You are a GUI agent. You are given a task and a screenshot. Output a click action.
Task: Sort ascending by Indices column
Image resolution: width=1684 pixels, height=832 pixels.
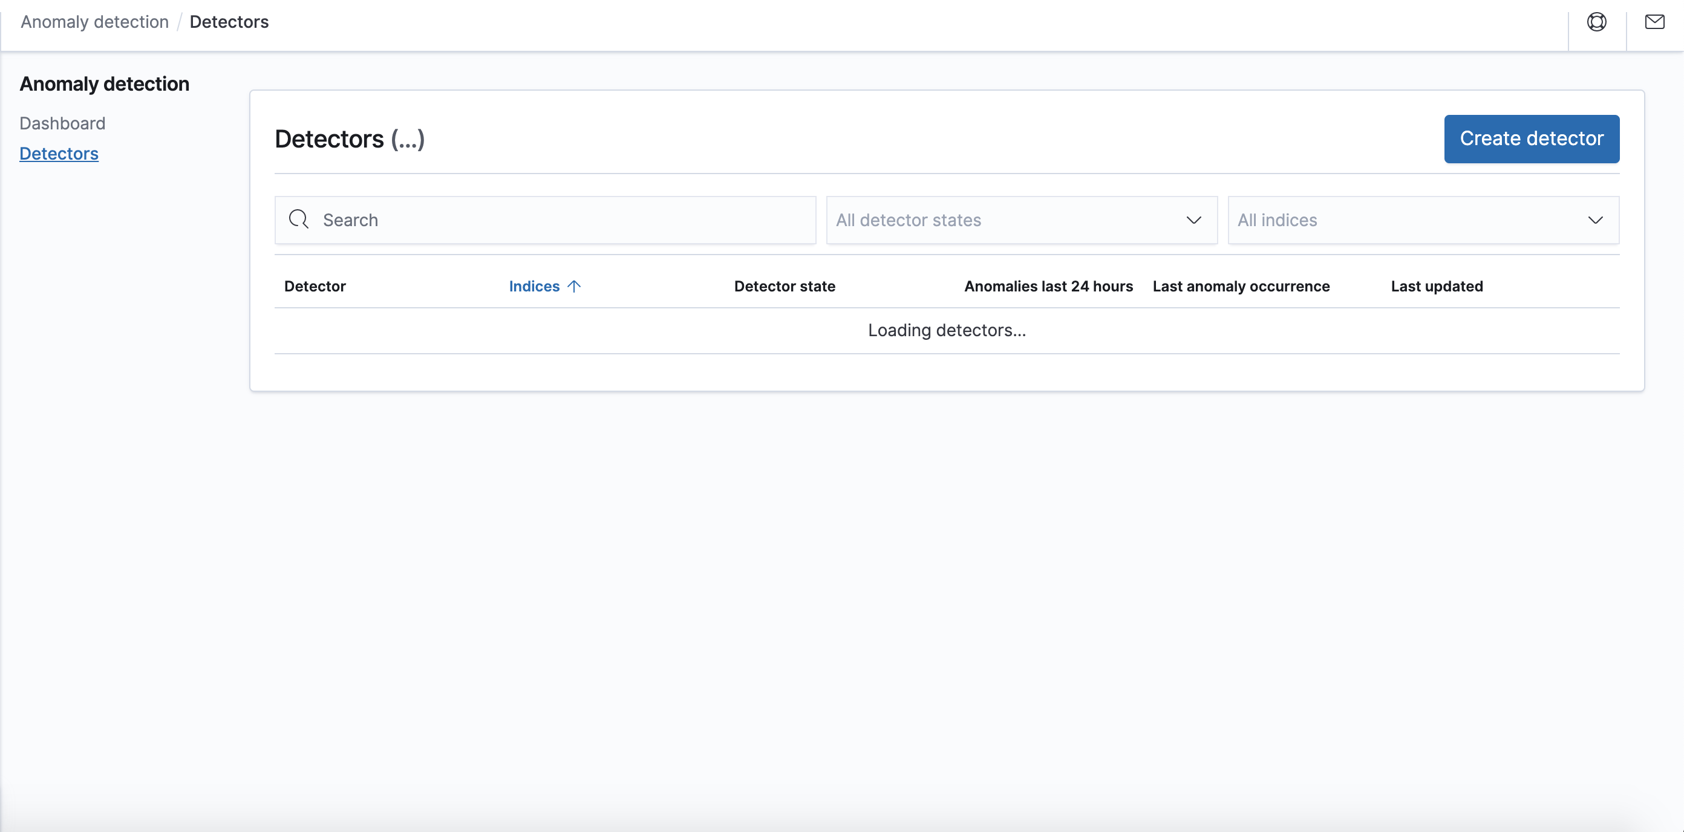point(534,286)
